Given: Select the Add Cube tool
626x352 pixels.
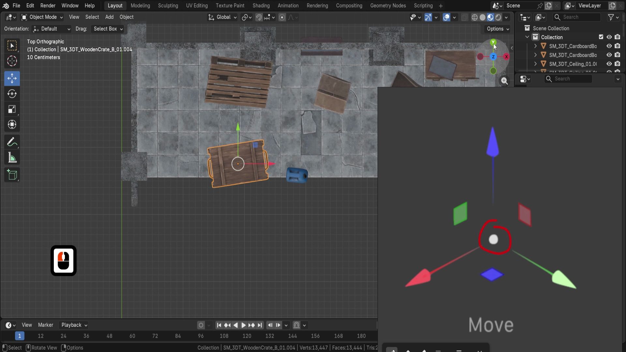Looking at the screenshot, I should pos(12,175).
